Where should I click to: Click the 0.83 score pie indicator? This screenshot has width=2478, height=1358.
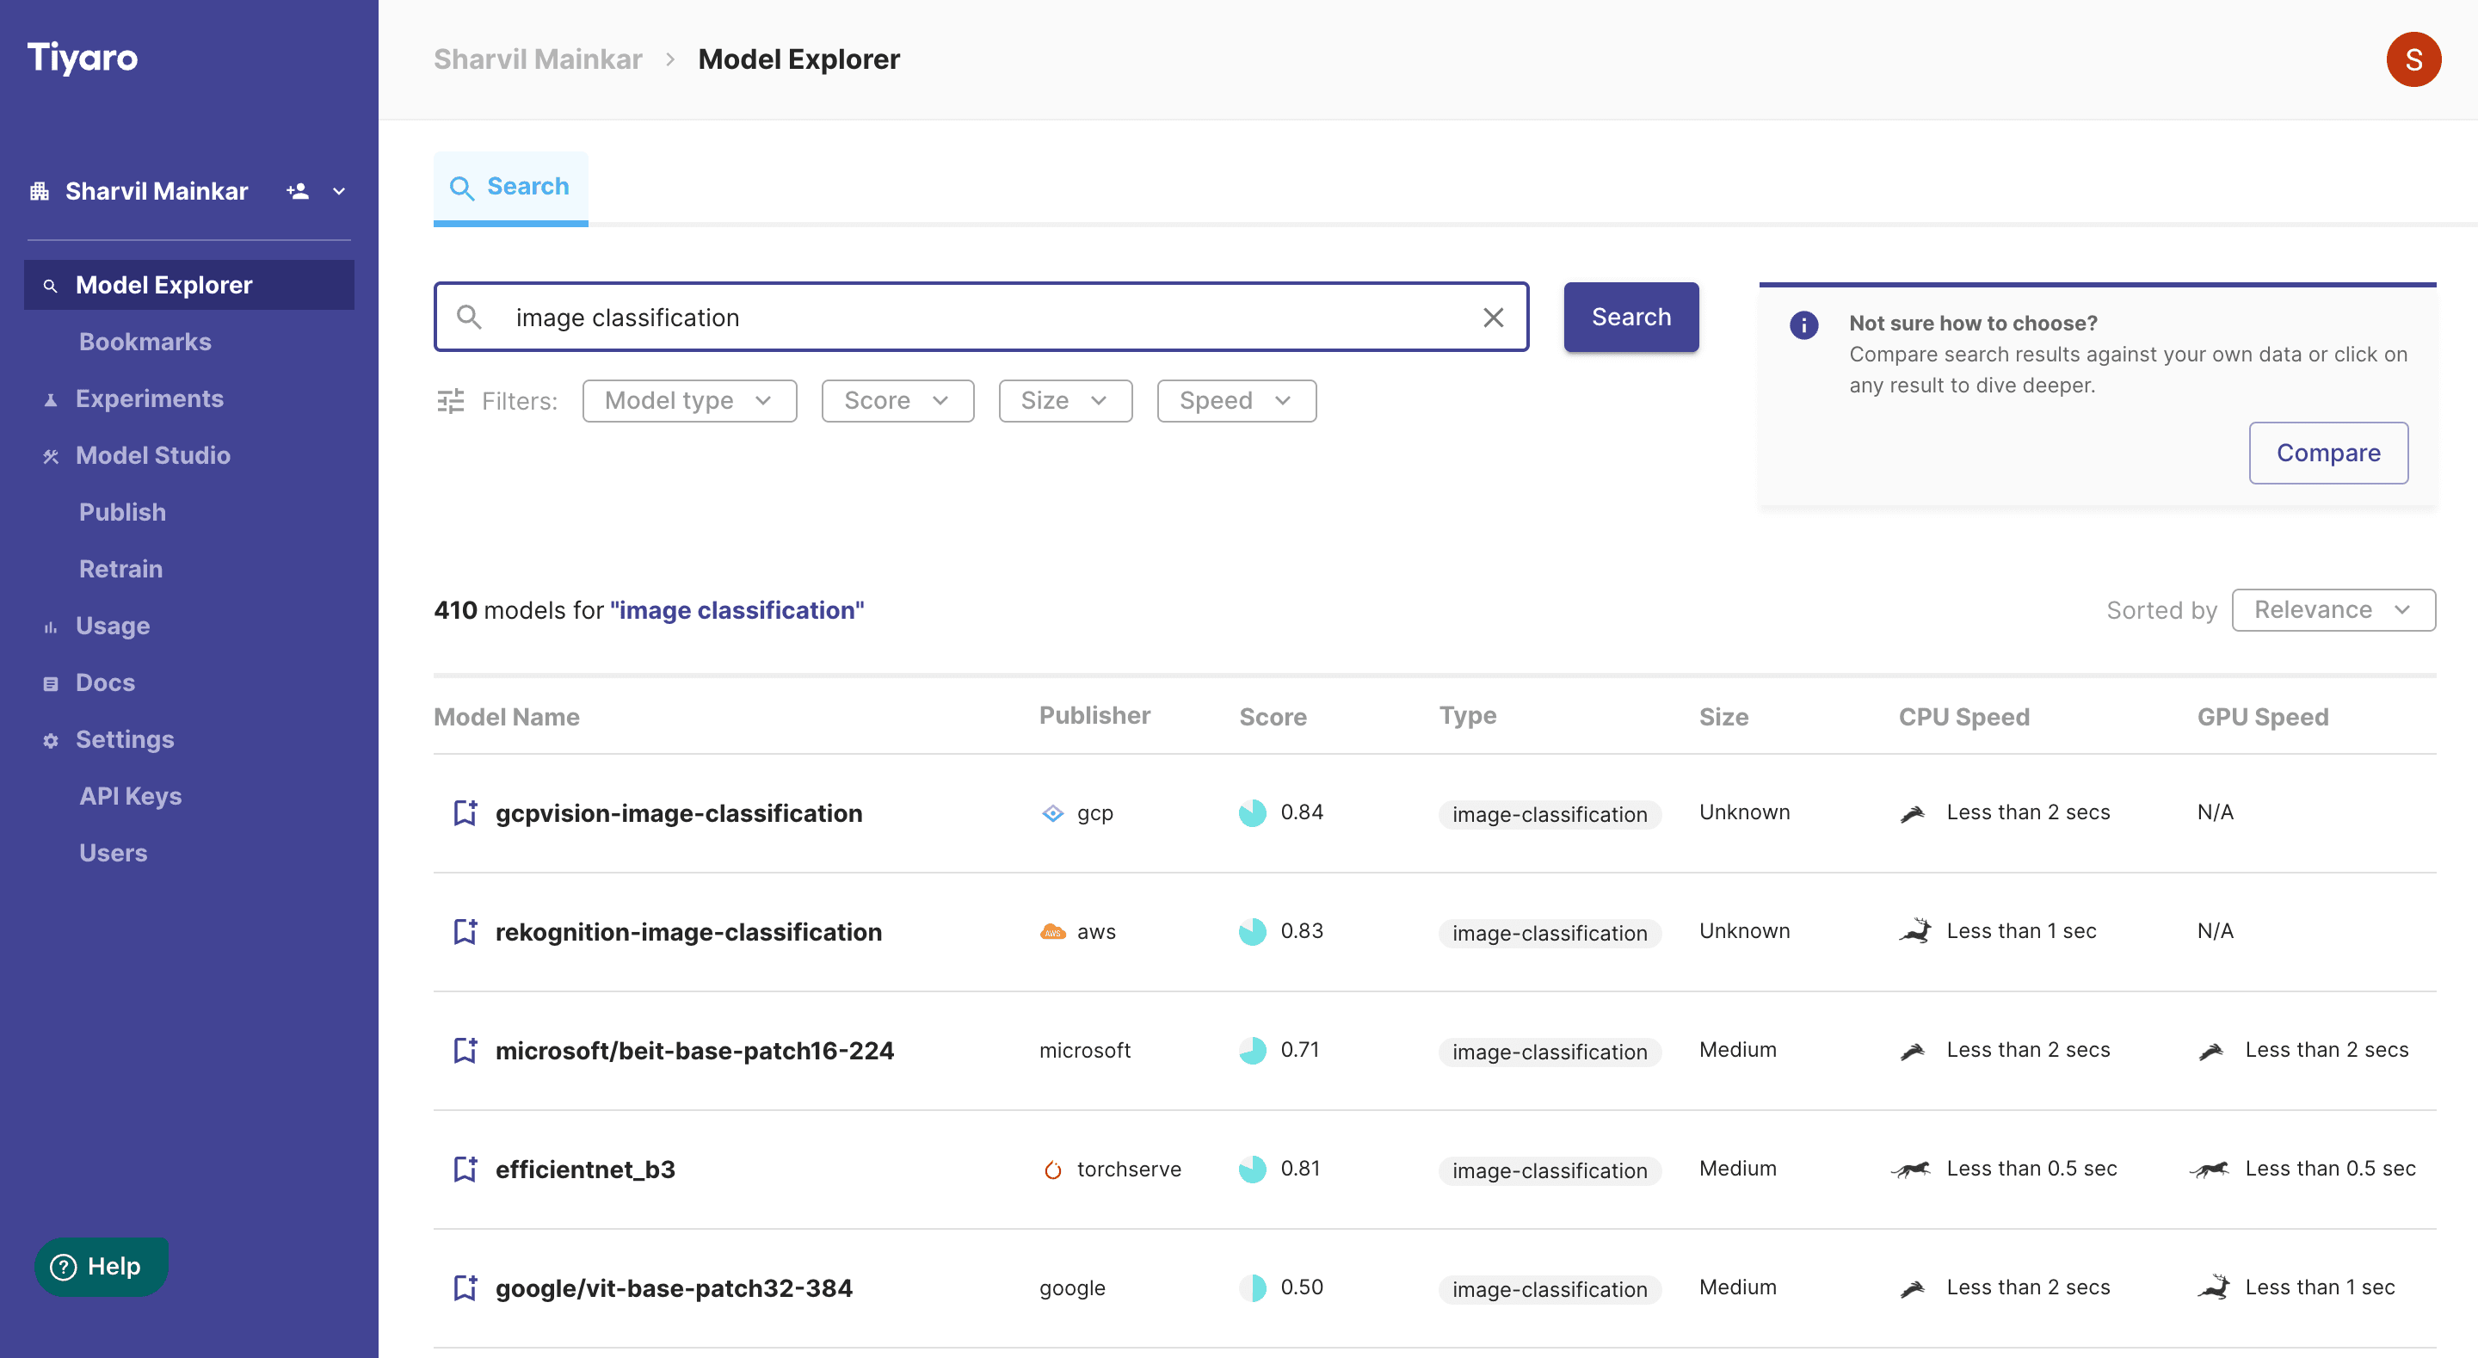point(1253,930)
